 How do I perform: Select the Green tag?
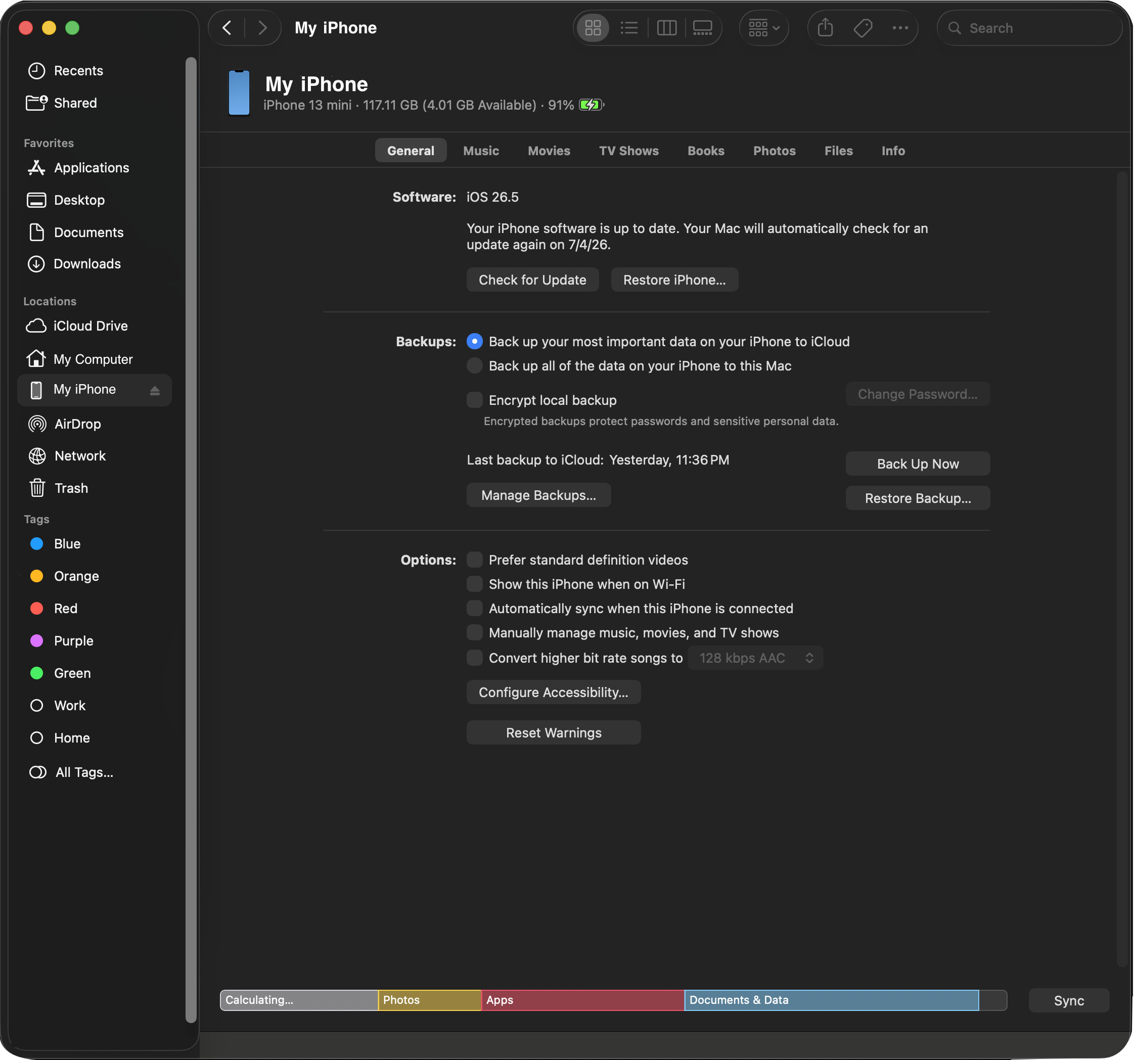[x=95, y=673]
